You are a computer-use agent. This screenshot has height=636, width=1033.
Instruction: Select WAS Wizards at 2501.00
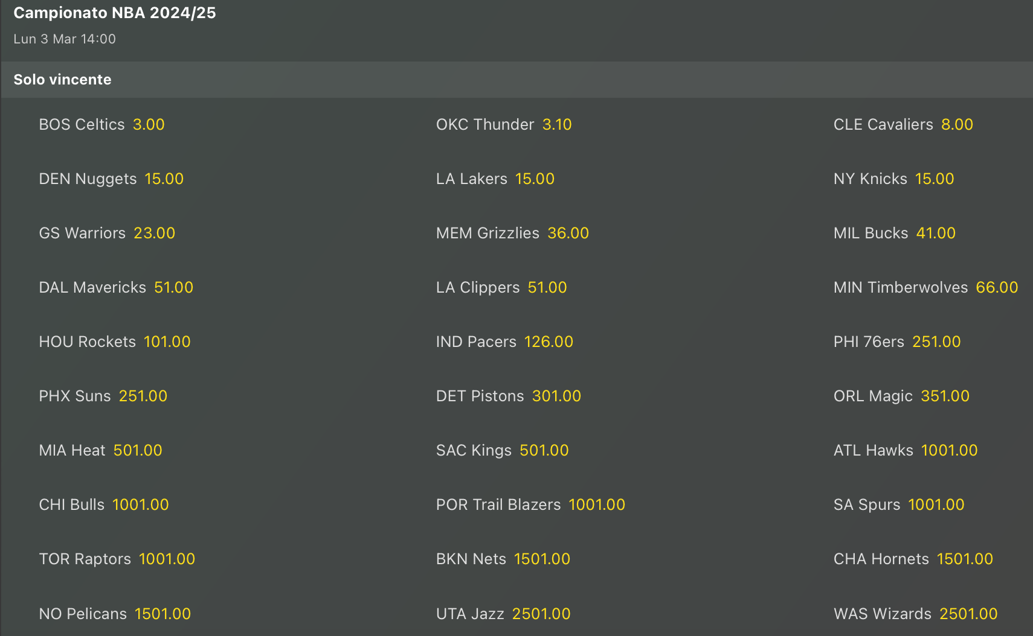coord(915,614)
